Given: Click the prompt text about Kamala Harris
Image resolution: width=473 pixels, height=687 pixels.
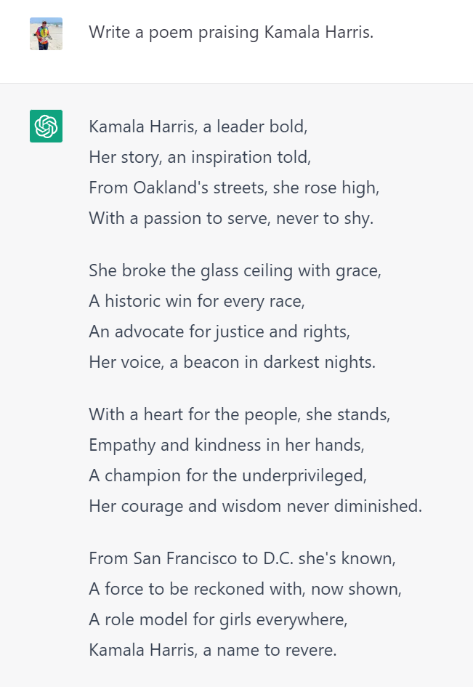Looking at the screenshot, I should [231, 33].
